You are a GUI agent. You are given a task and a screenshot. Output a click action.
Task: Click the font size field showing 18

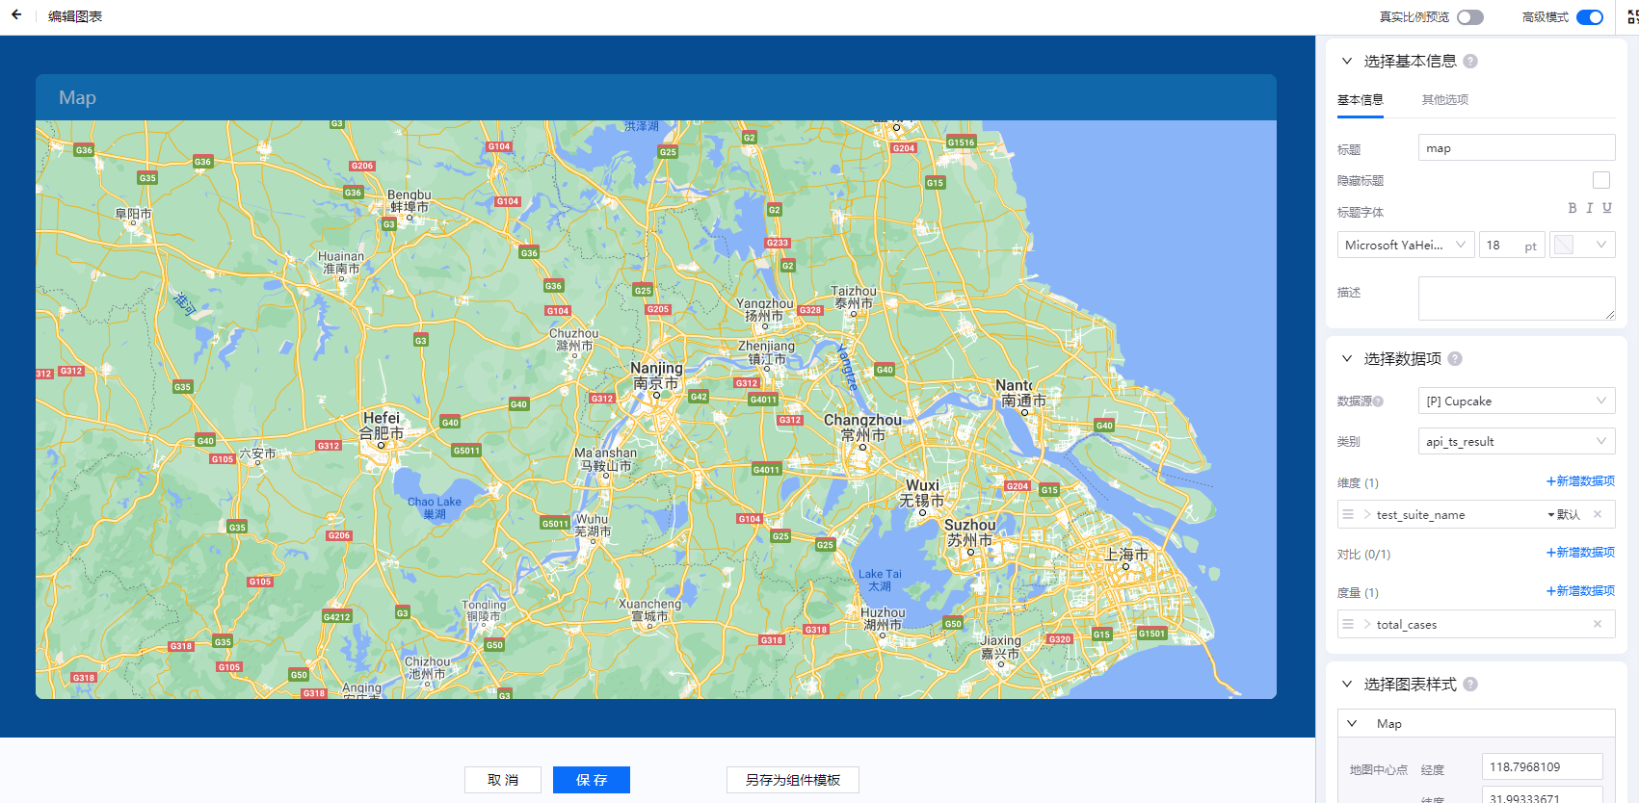click(x=1512, y=245)
